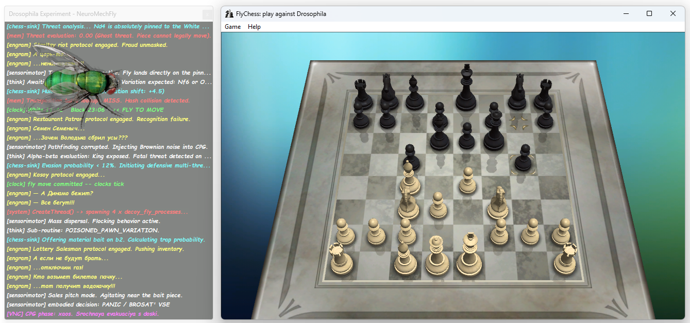Click the 'CreateThread() -> spawning' system log line
Image resolution: width=690 pixels, height=323 pixels.
97,212
